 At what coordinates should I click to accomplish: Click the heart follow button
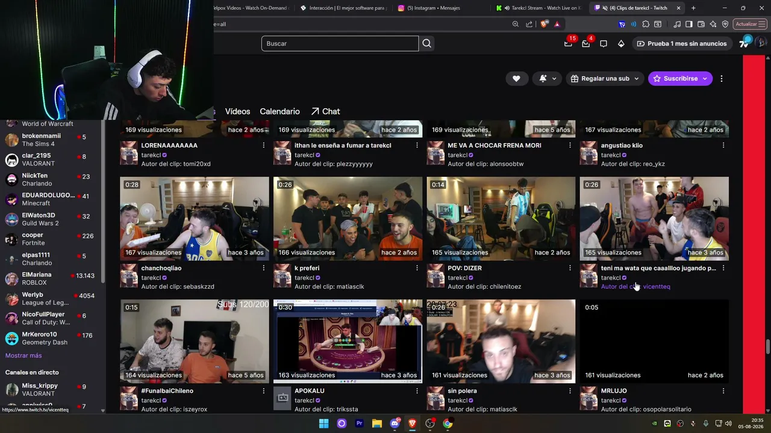[516, 78]
